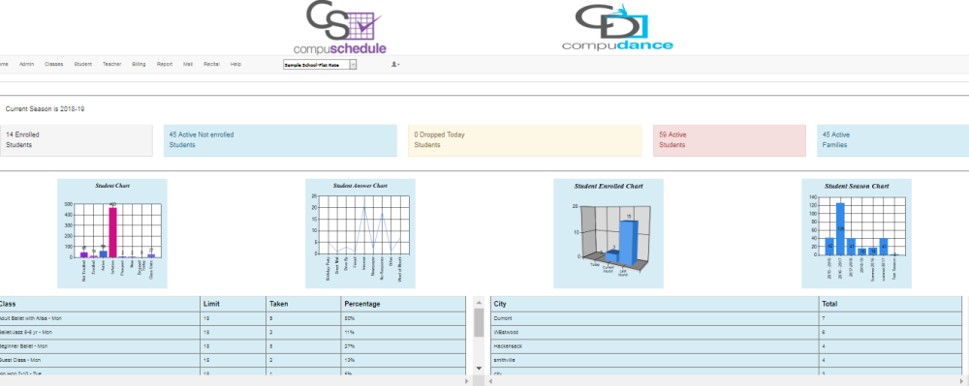Image resolution: width=969 pixels, height=386 pixels.
Task: Open the Student Answer Chart thumbnail
Action: tap(360, 233)
